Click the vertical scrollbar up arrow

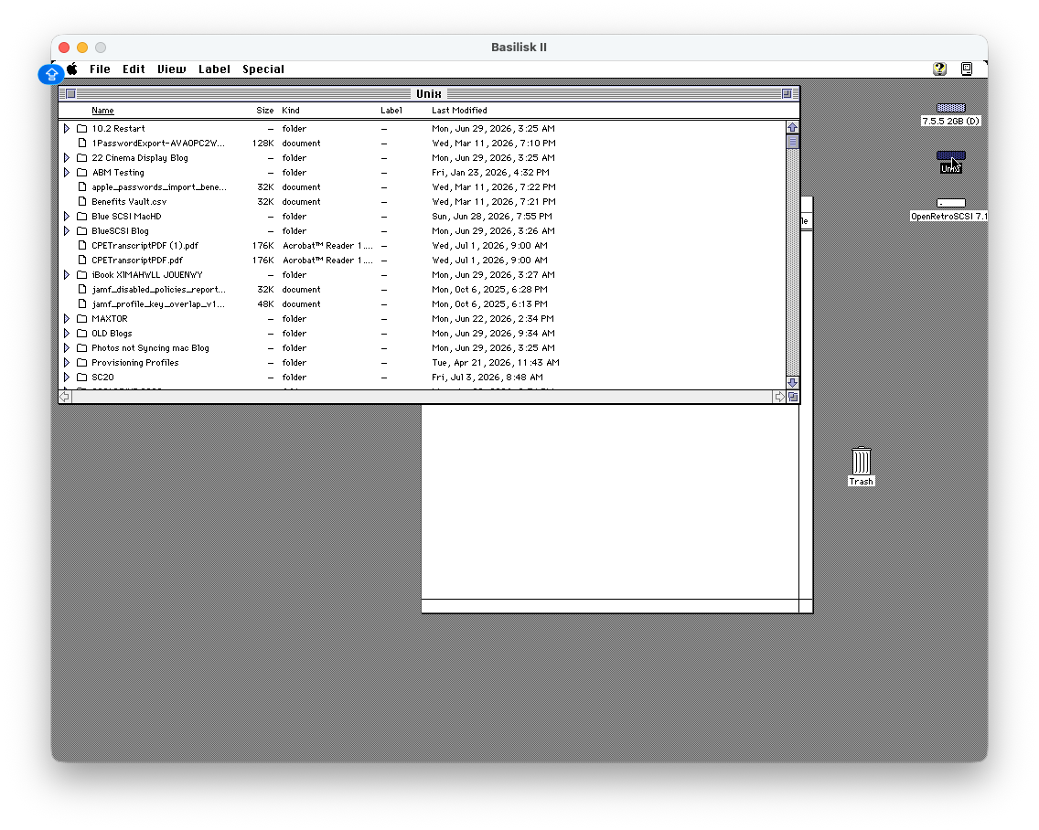click(792, 127)
